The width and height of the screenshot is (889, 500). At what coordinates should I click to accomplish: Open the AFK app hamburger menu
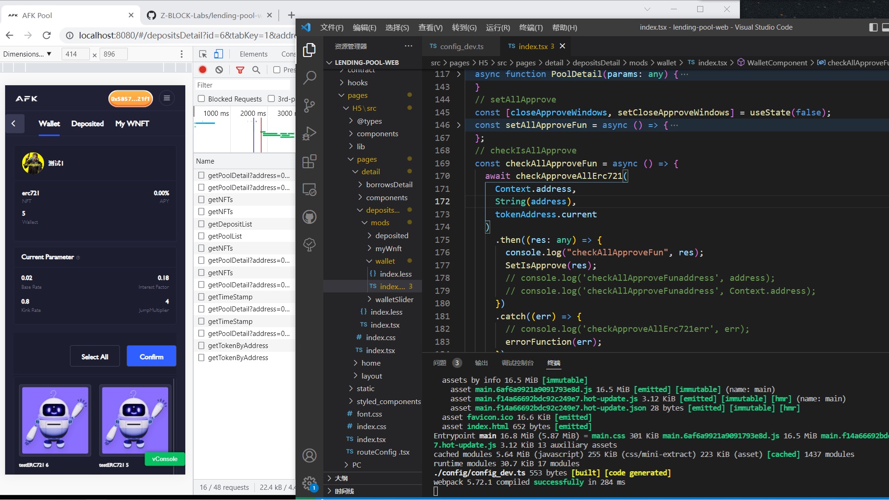pyautogui.click(x=167, y=98)
